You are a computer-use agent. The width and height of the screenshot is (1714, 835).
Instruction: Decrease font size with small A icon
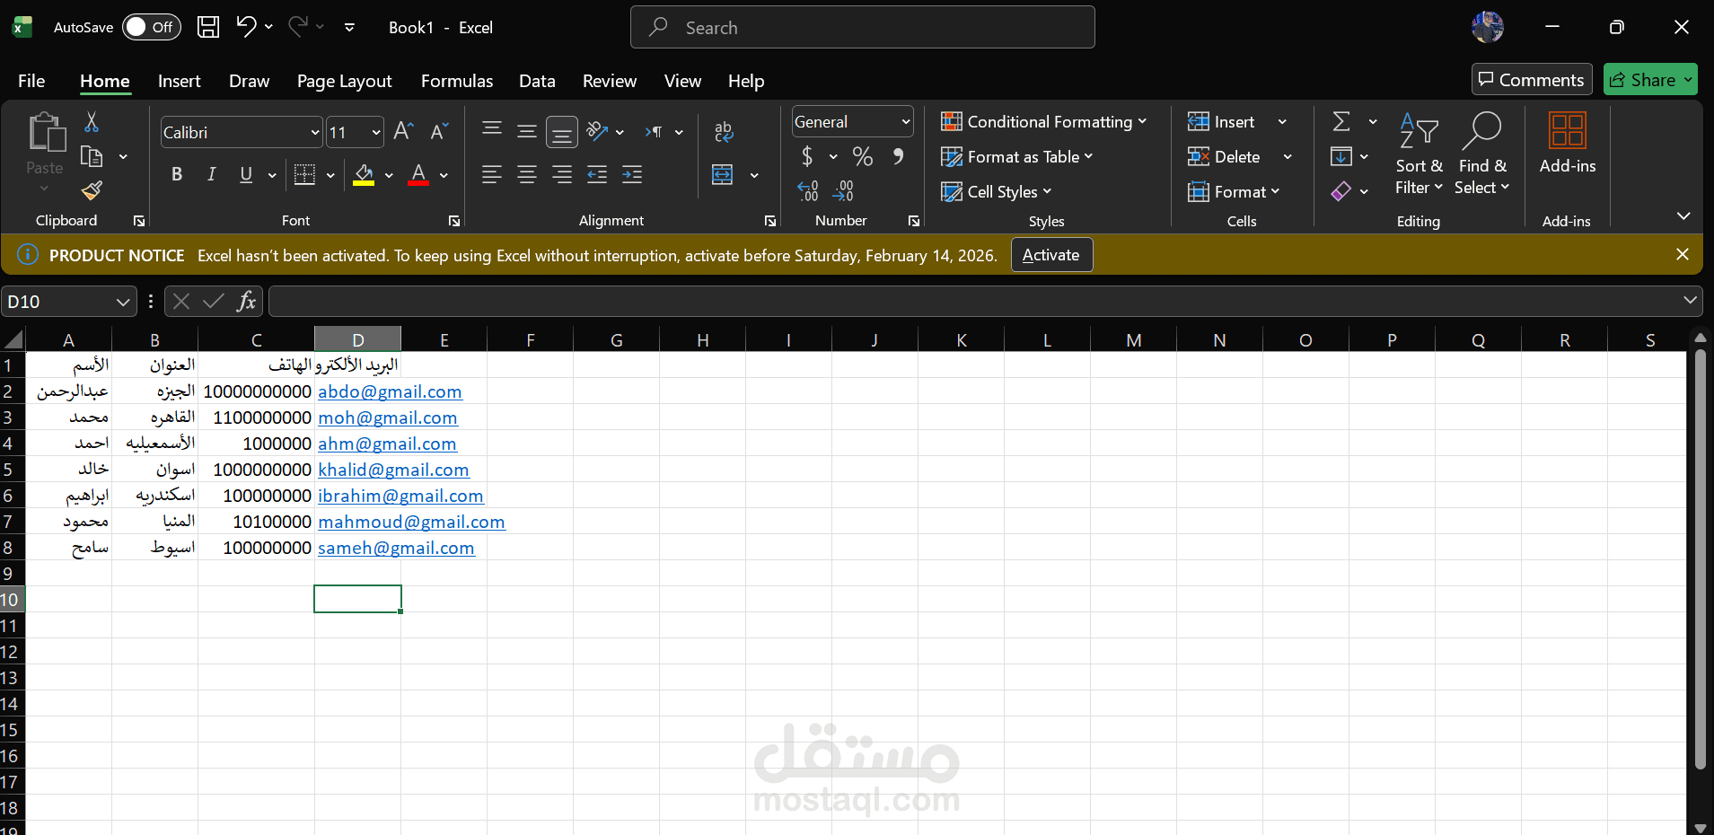pos(439,132)
